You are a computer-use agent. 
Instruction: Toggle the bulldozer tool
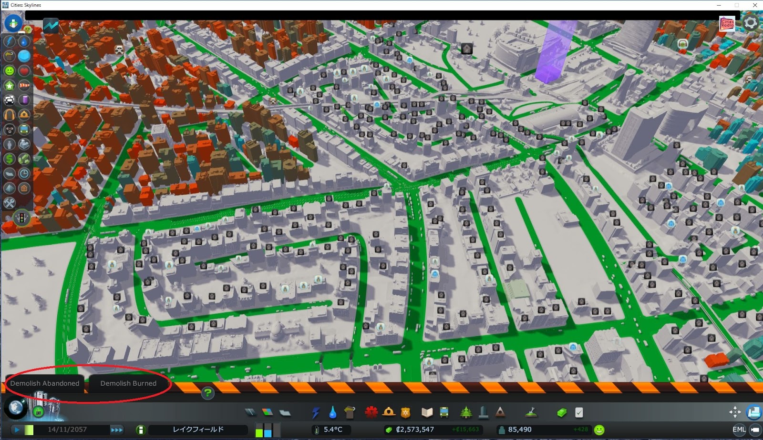point(754,412)
